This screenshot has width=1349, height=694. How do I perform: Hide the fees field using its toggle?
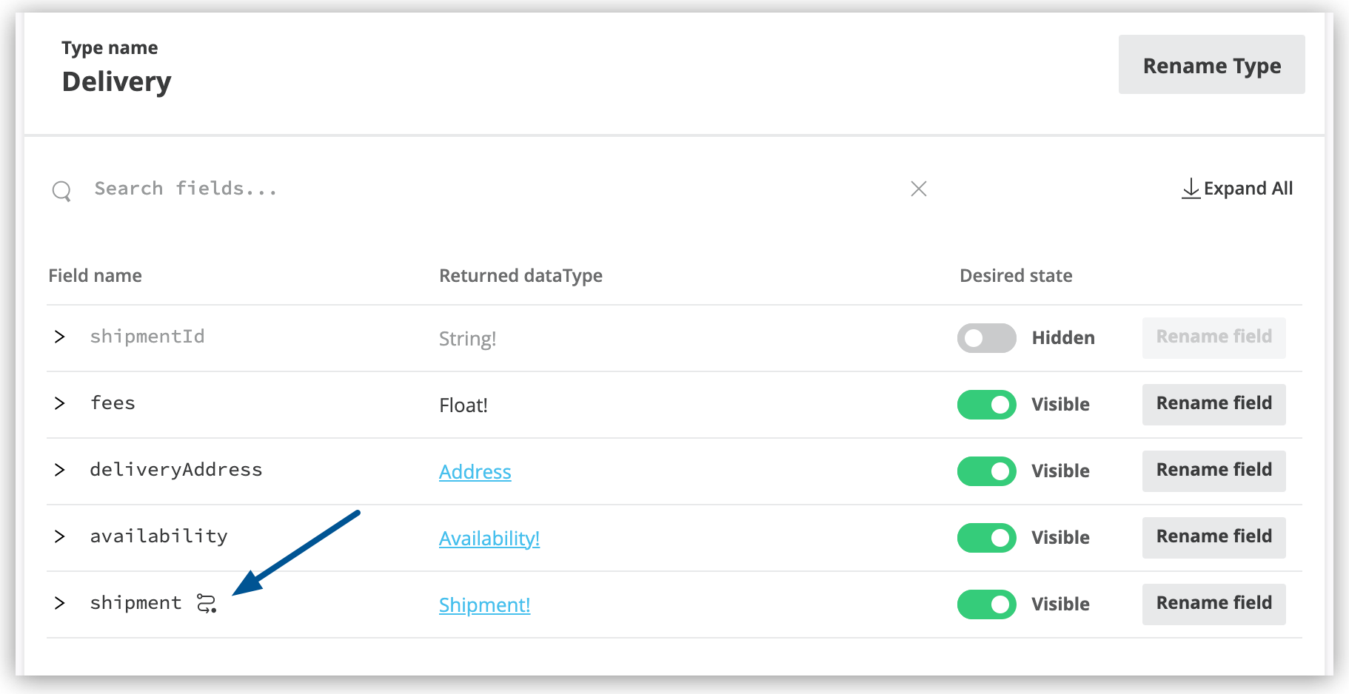coord(986,405)
